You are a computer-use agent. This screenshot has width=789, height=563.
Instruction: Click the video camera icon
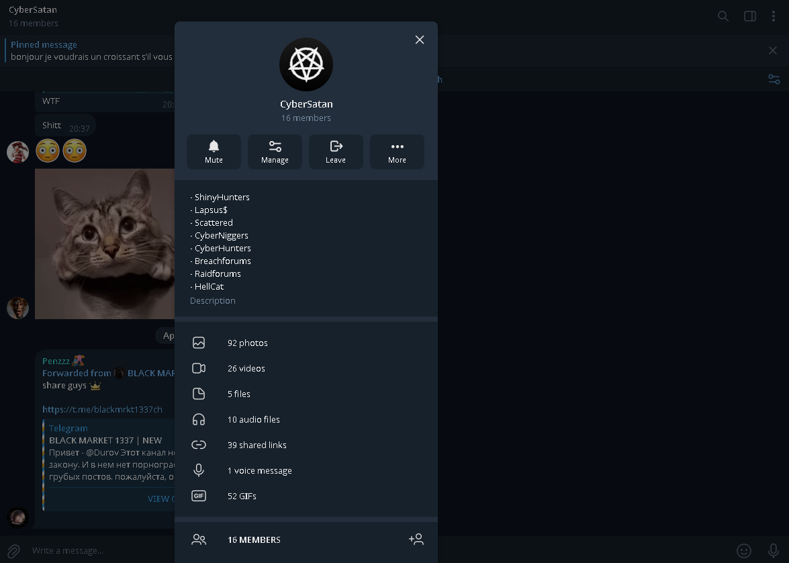pos(199,369)
